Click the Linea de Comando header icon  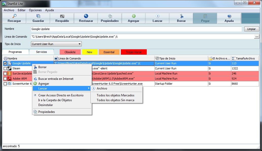click(56, 58)
